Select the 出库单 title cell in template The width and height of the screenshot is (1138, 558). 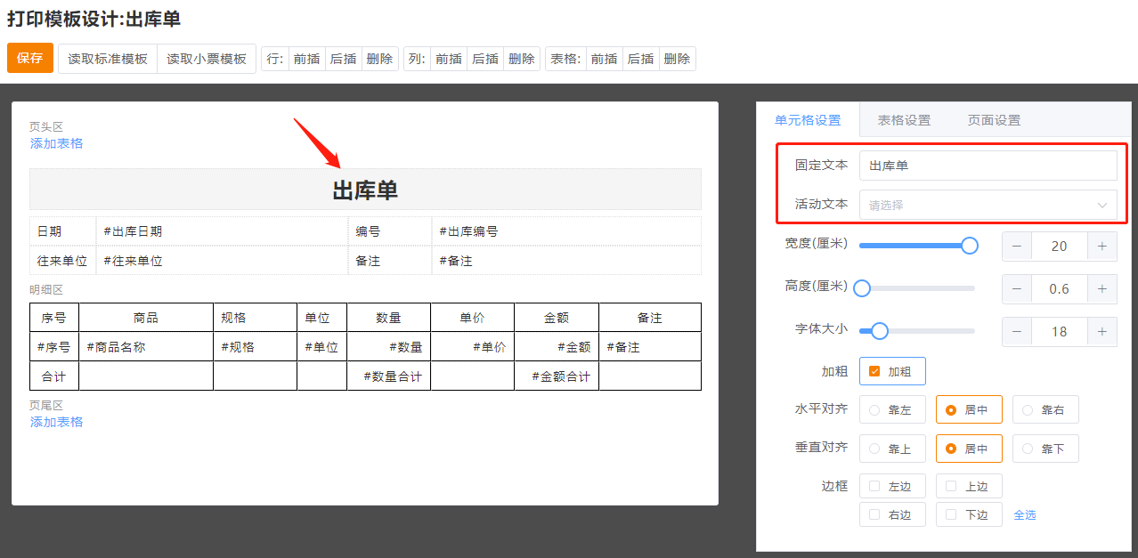(x=365, y=190)
